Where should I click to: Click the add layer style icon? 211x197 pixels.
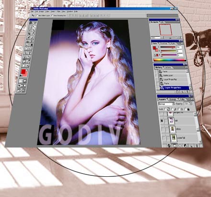(x=169, y=146)
